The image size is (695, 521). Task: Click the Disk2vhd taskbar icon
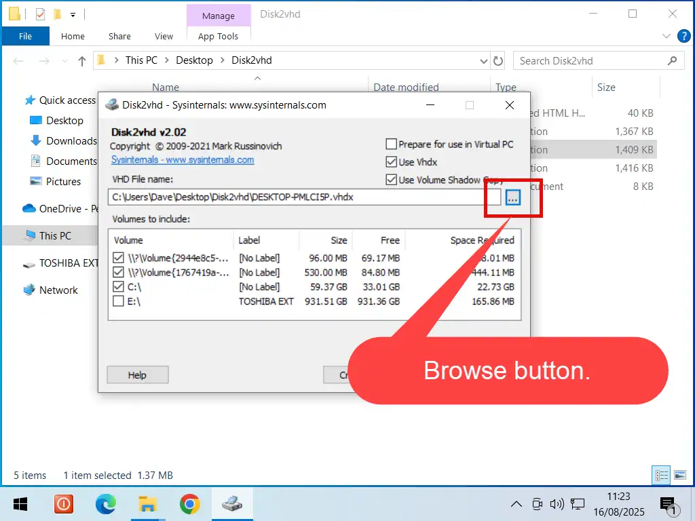click(232, 504)
